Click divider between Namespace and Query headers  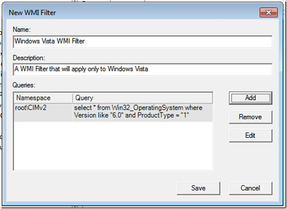(72, 97)
